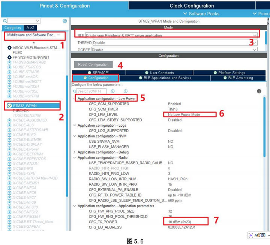Click the info icon in the parameter panel
This screenshot has height=245, width=270.
click(259, 91)
